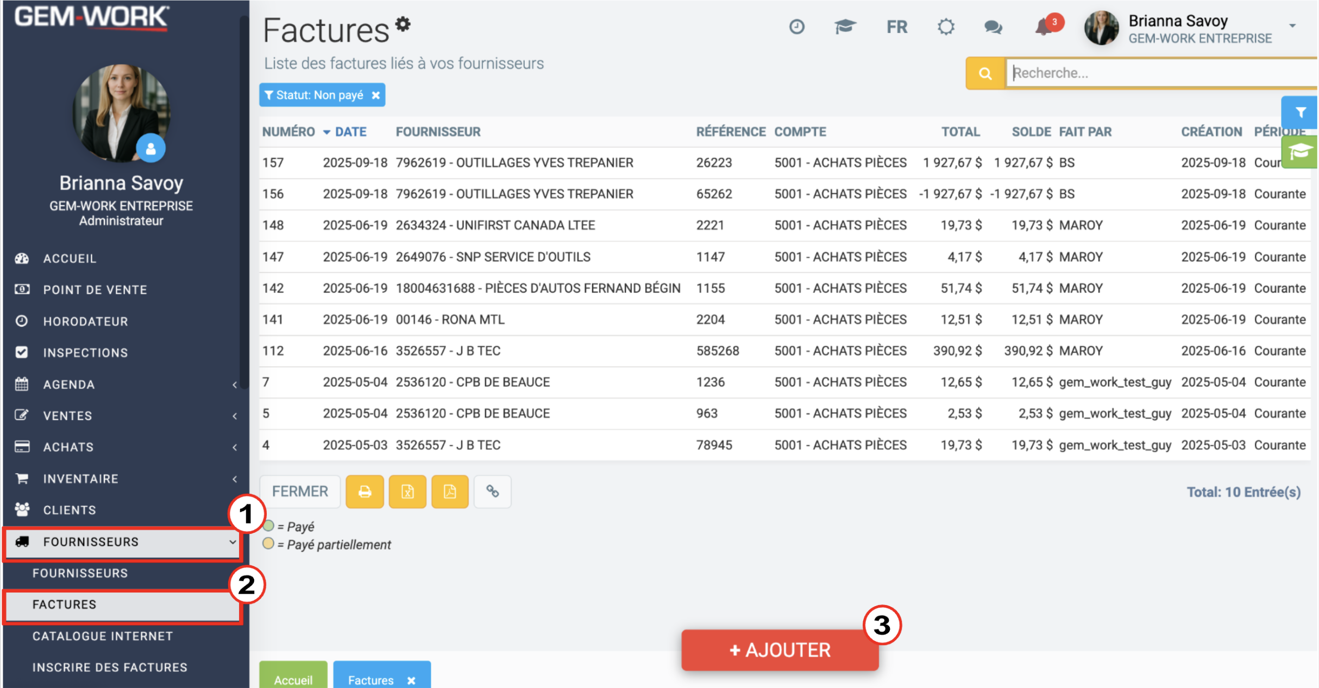The image size is (1319, 688).
Task: Export list to Excel icon button
Action: [407, 492]
